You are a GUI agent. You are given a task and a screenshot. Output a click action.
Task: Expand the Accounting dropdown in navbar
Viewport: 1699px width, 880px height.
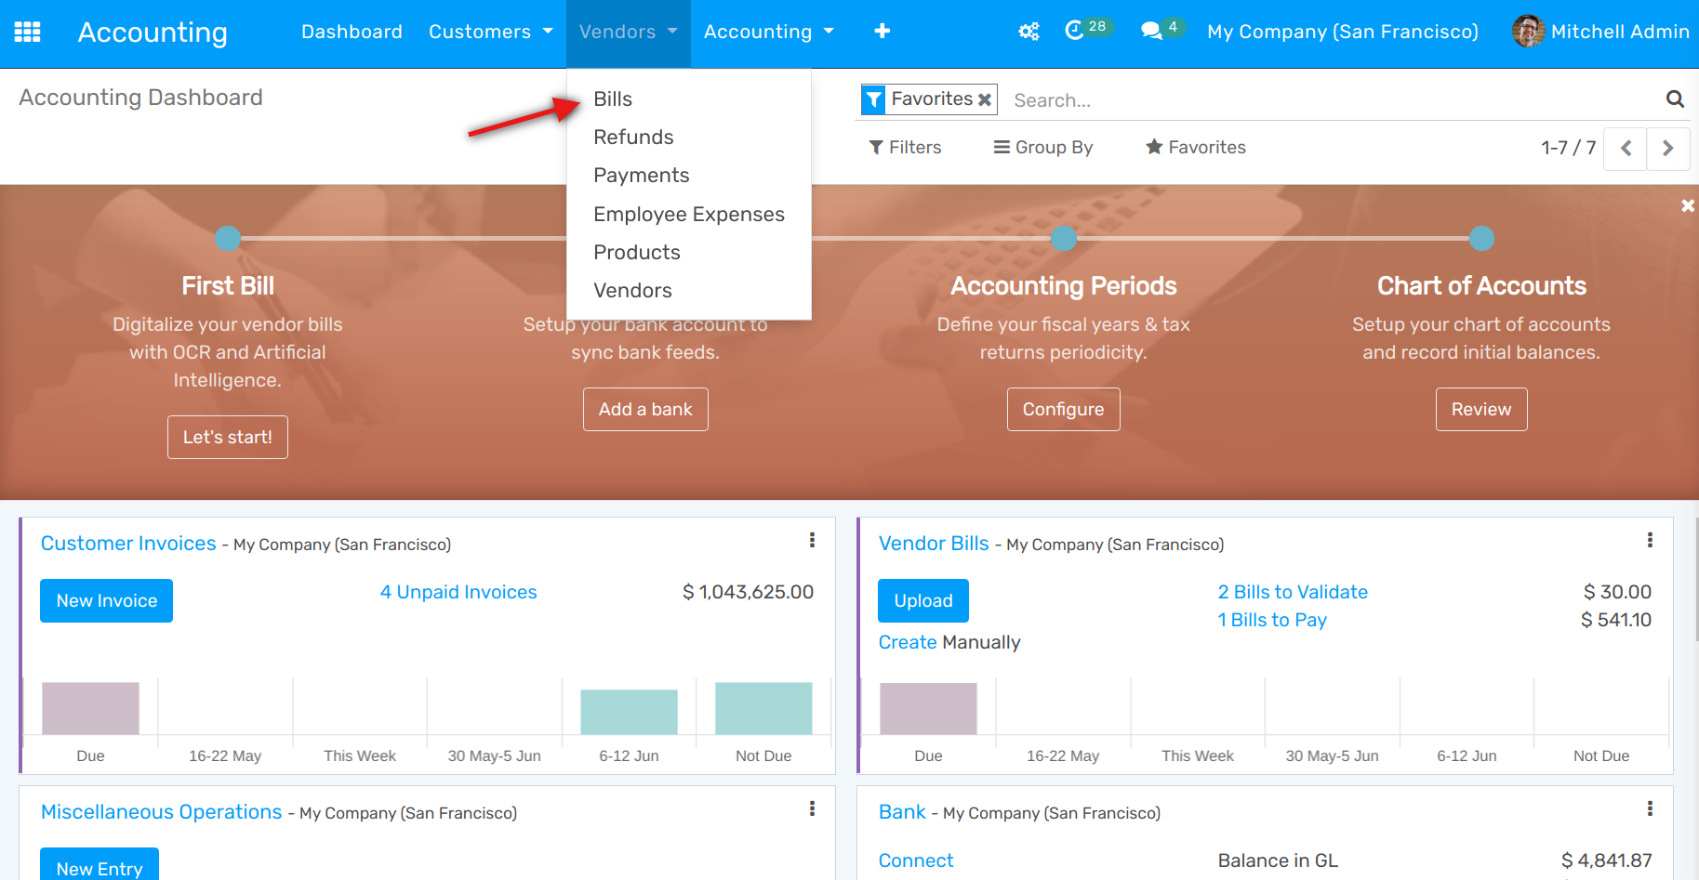[x=768, y=32]
